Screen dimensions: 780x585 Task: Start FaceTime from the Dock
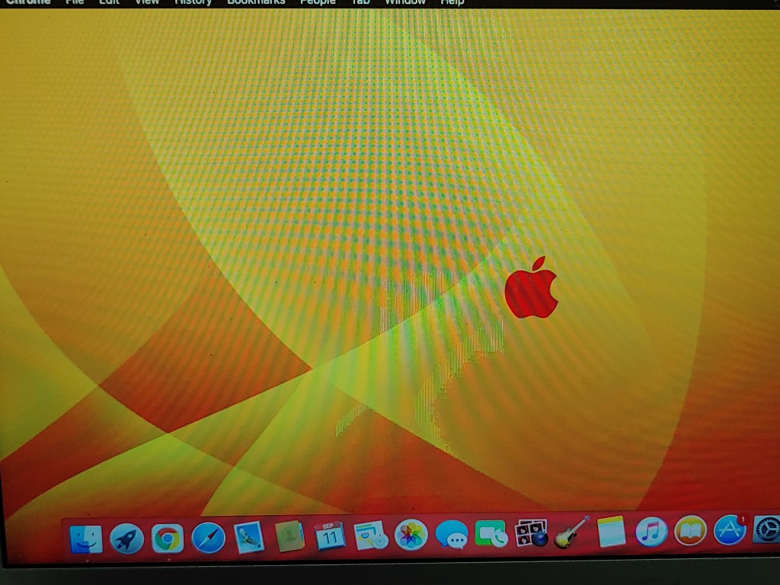tap(491, 534)
